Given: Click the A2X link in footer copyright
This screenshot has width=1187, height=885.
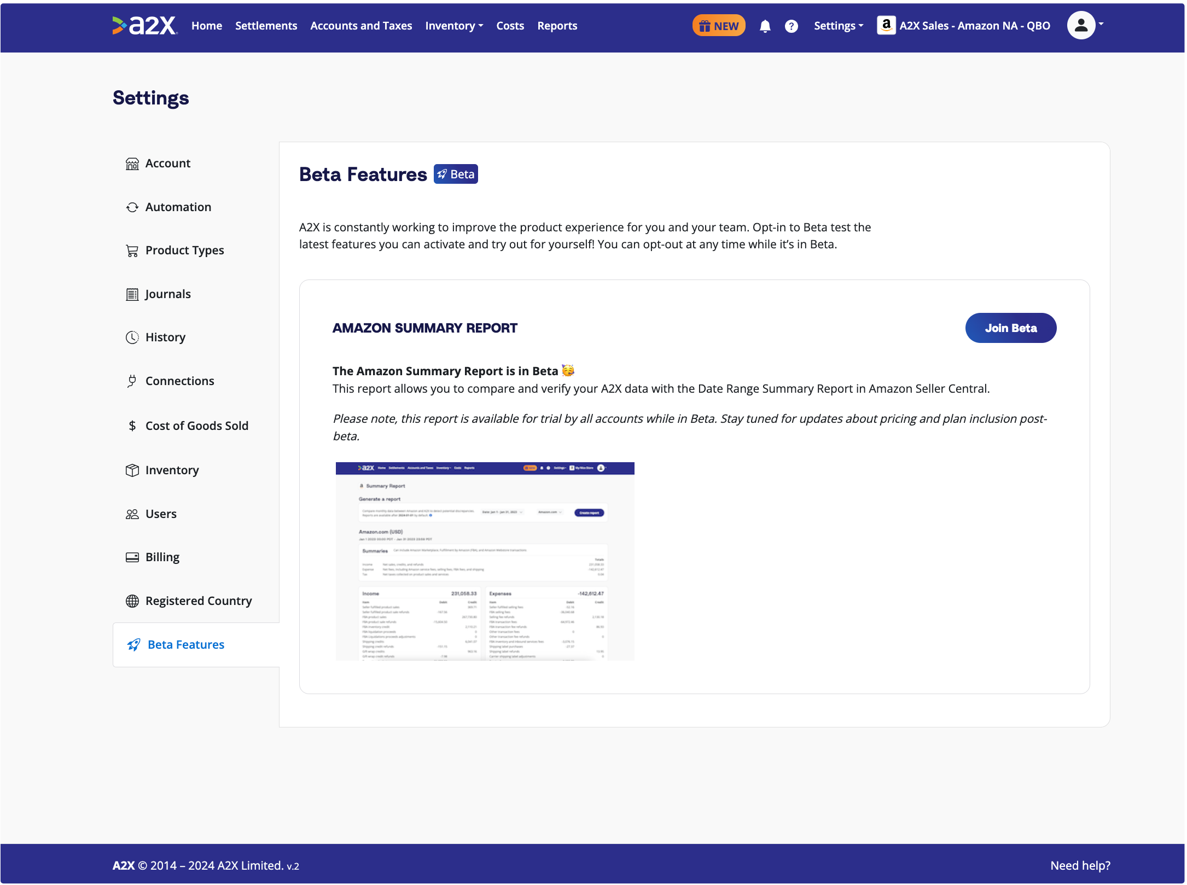Looking at the screenshot, I should pyautogui.click(x=124, y=865).
